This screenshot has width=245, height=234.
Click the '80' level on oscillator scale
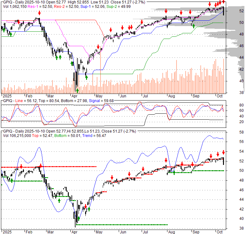(242, 105)
